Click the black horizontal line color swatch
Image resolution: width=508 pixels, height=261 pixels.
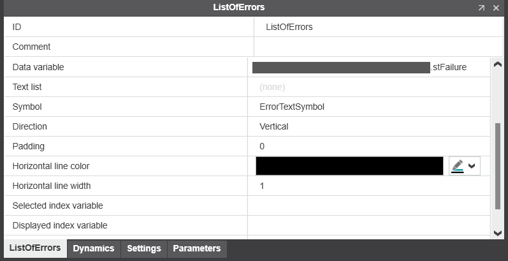click(x=349, y=166)
